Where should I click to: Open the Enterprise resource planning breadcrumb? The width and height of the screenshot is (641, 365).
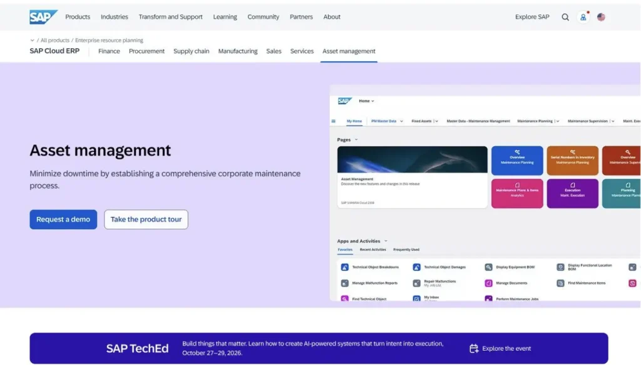click(109, 41)
